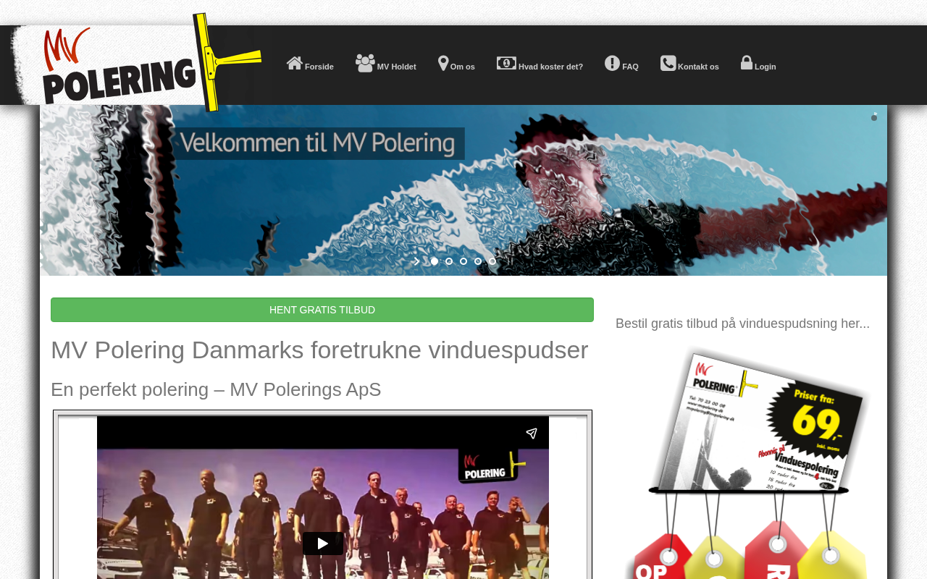Click the FAQ exclamation icon
927x579 pixels.
click(613, 63)
